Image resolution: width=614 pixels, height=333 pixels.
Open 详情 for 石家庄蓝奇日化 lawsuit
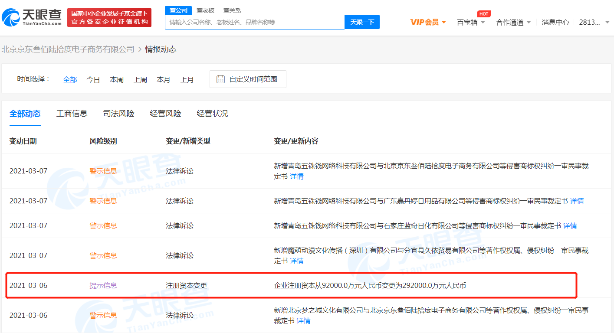point(570,225)
